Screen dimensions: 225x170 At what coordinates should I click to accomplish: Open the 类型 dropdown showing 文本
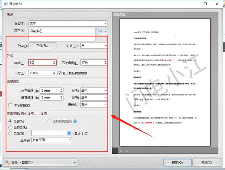coord(68,24)
